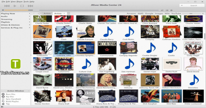Open the Tools menu
This screenshot has width=206, height=108.
pyautogui.click(x=26, y=2)
